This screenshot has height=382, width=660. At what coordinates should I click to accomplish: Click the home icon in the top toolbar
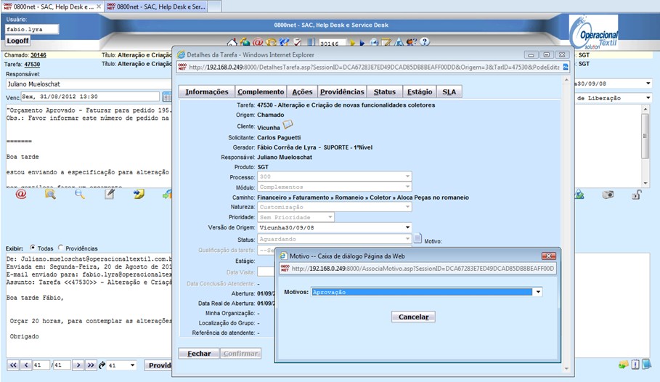point(232,43)
